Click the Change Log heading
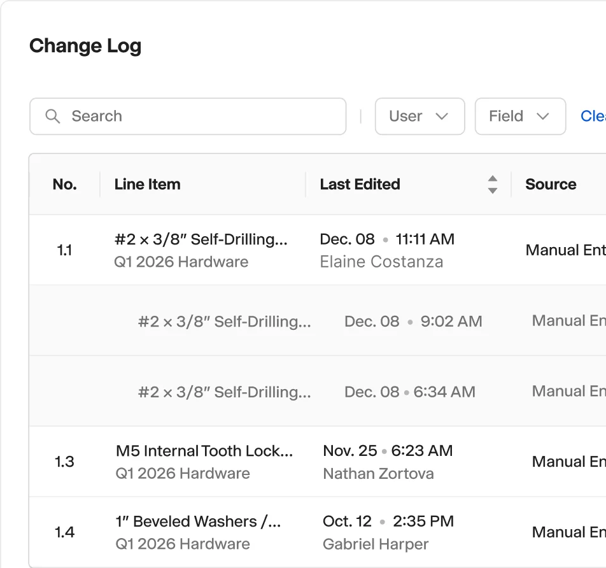Image resolution: width=606 pixels, height=568 pixels. coord(85,46)
